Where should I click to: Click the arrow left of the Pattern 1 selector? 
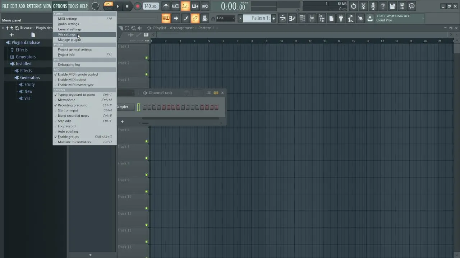tap(240, 18)
